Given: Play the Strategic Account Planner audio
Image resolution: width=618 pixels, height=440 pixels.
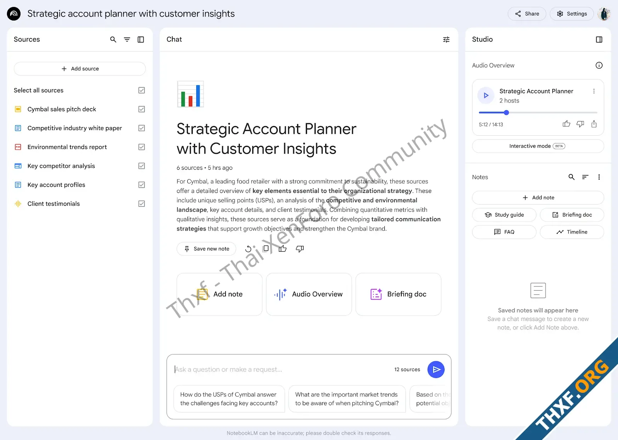Looking at the screenshot, I should (486, 96).
